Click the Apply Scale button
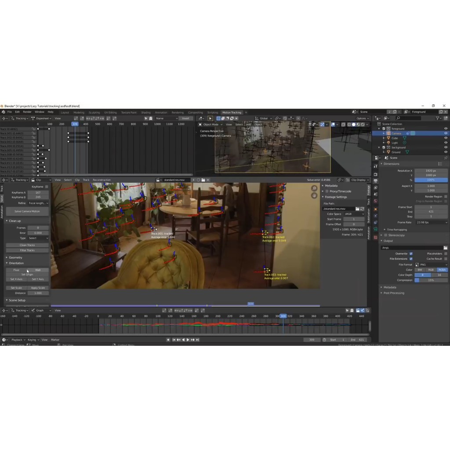The image size is (450, 450). pyautogui.click(x=38, y=288)
